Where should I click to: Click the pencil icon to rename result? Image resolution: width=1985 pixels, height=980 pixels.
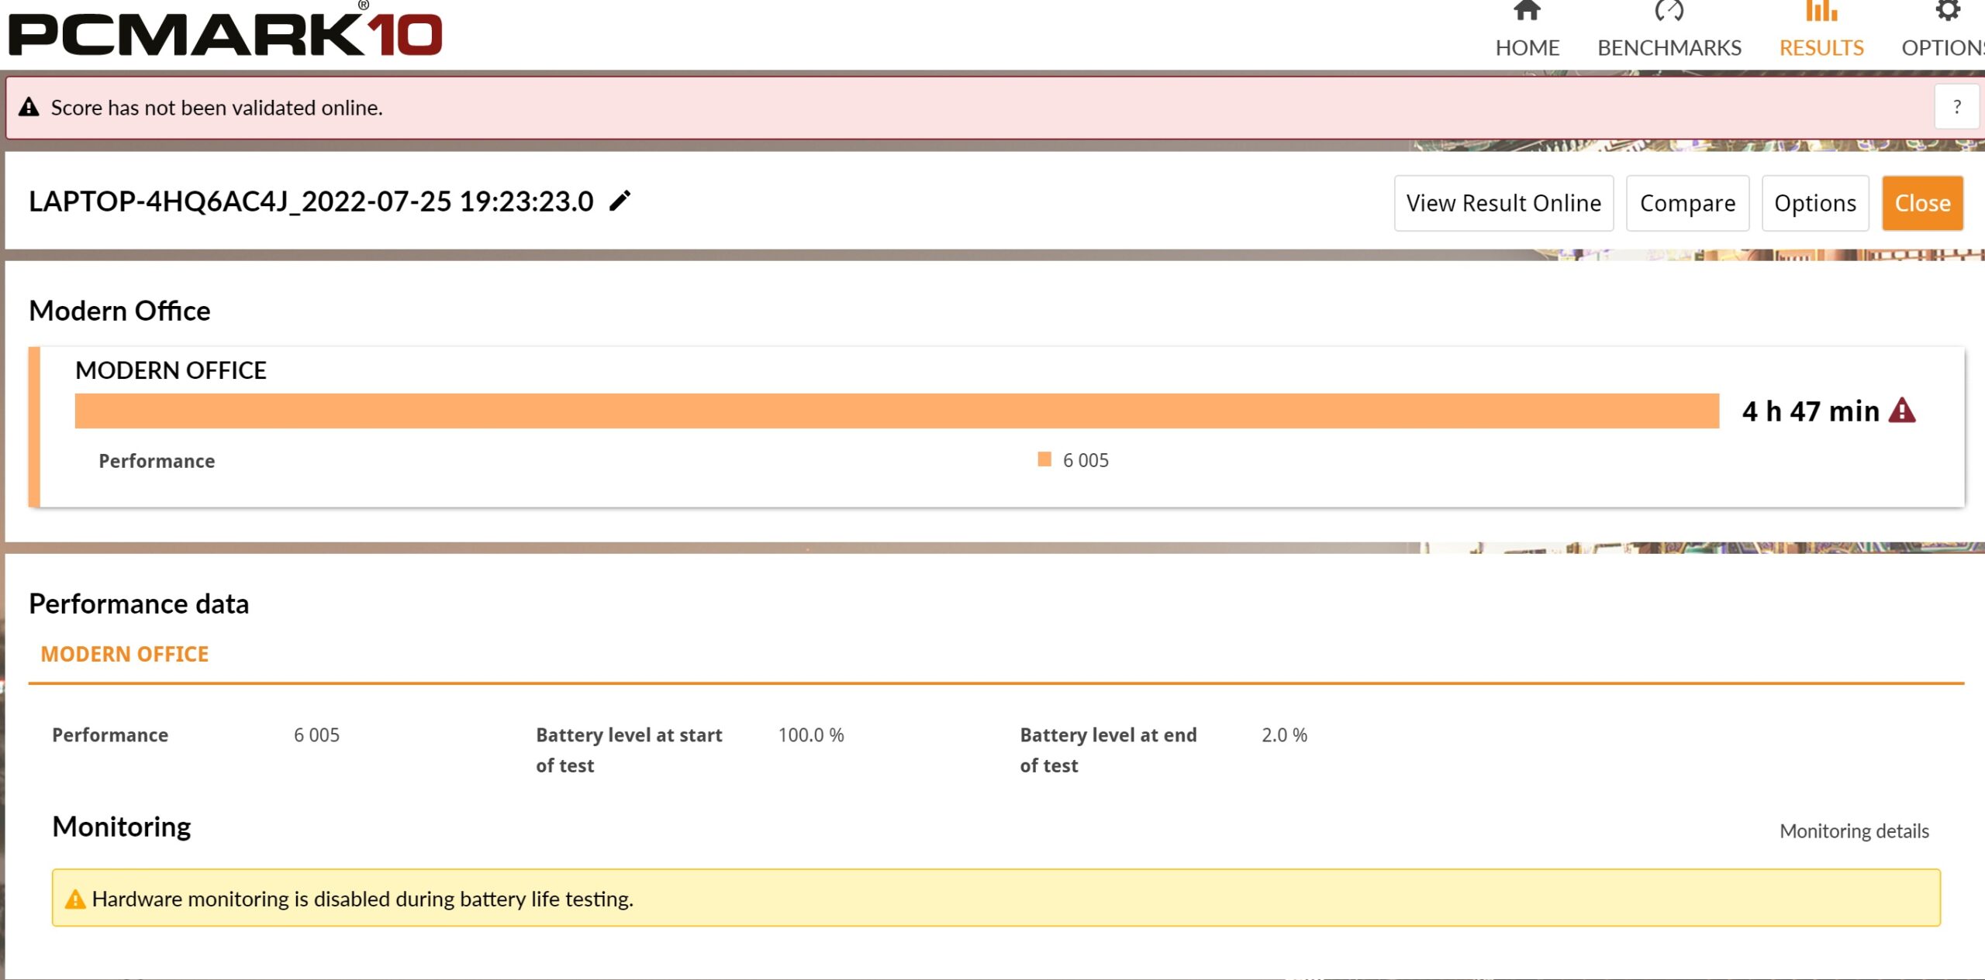620,201
